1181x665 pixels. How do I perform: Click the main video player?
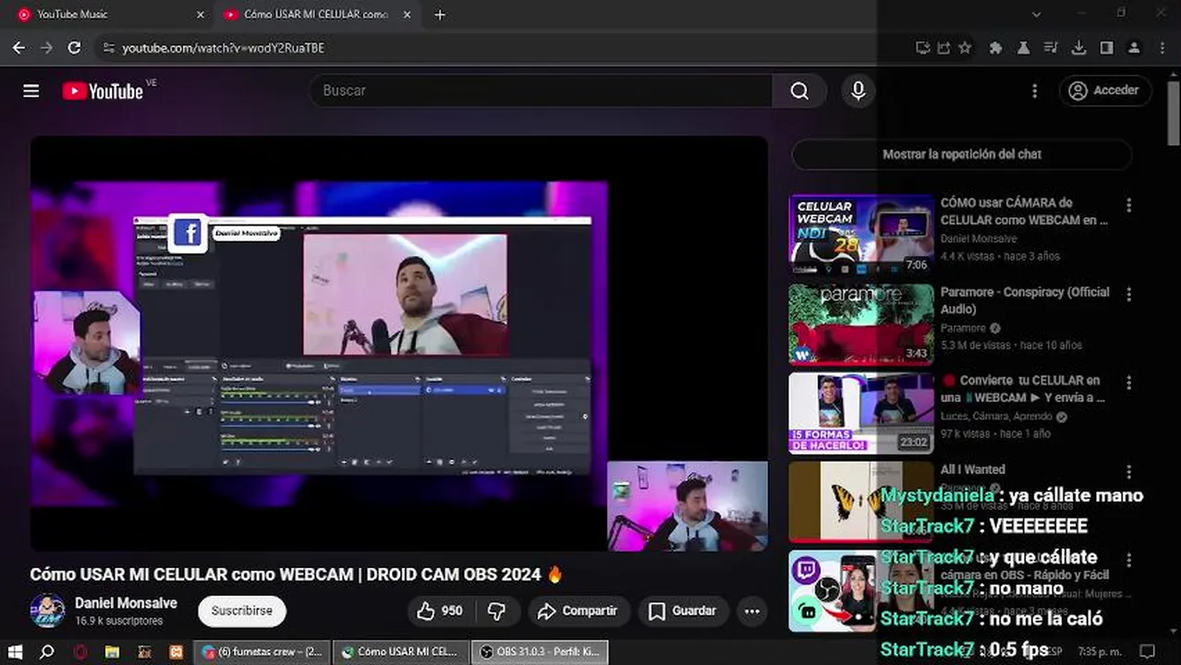coord(399,344)
